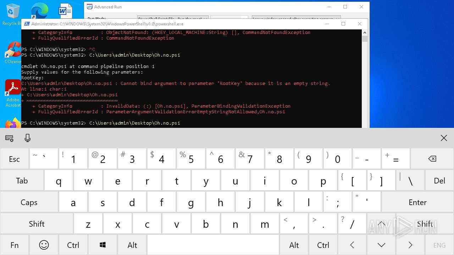
Task: Tap the semicolon key
Action: [338, 202]
